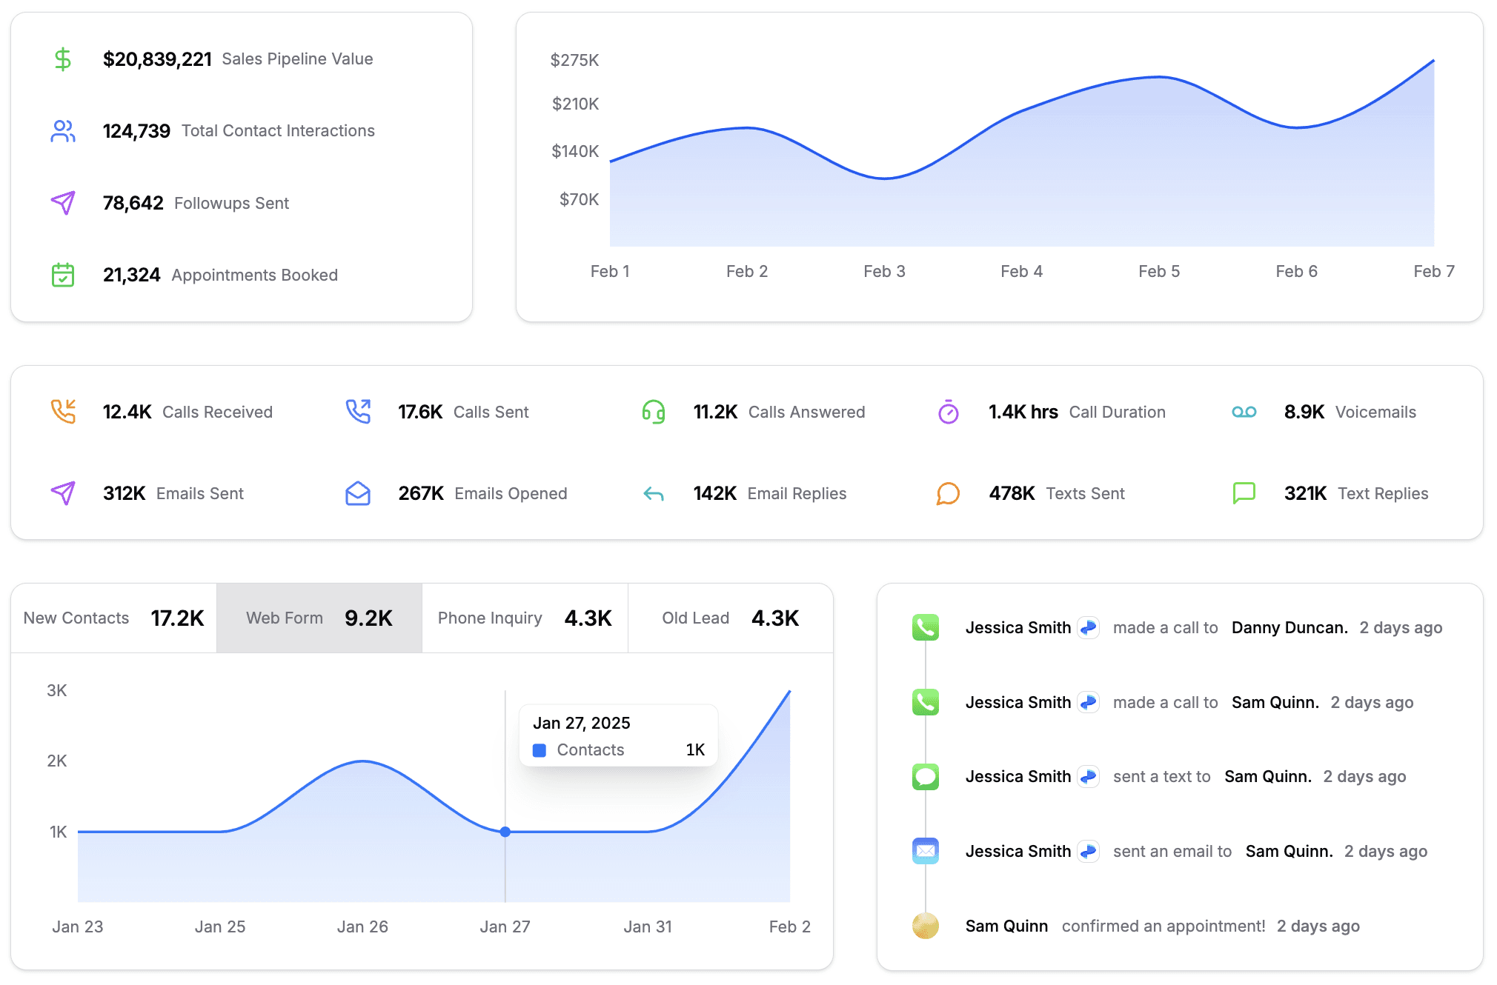Click the Email Replies reply arrow icon
Screen dimensions: 1497x985
[x=654, y=494]
